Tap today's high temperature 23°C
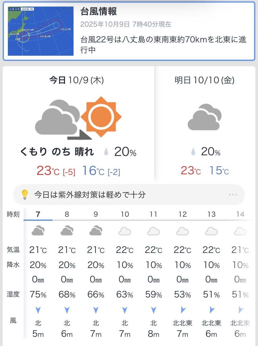The height and width of the screenshot is (346, 258). point(48,171)
